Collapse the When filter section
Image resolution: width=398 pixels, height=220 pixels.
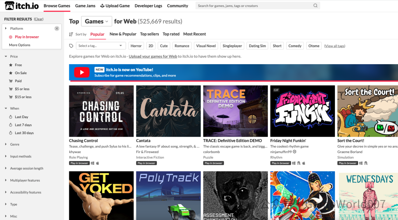(x=6, y=109)
